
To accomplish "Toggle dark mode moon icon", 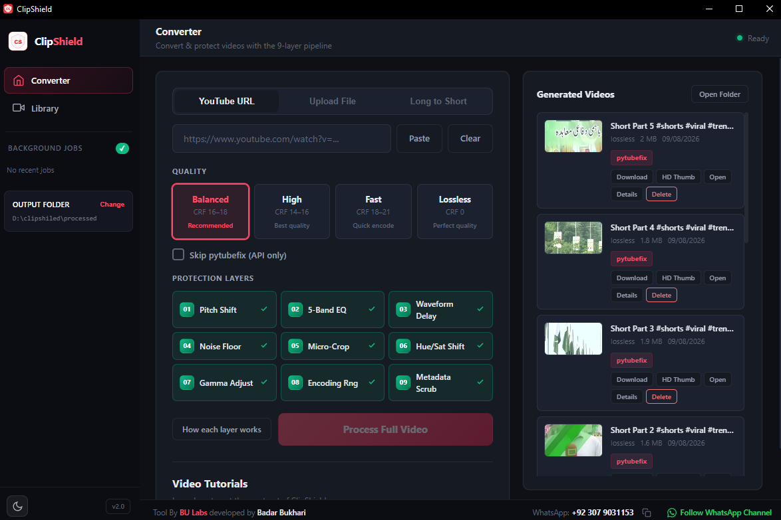I will [17, 506].
